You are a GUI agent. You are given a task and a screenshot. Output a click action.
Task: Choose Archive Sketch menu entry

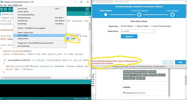pos(40,12)
